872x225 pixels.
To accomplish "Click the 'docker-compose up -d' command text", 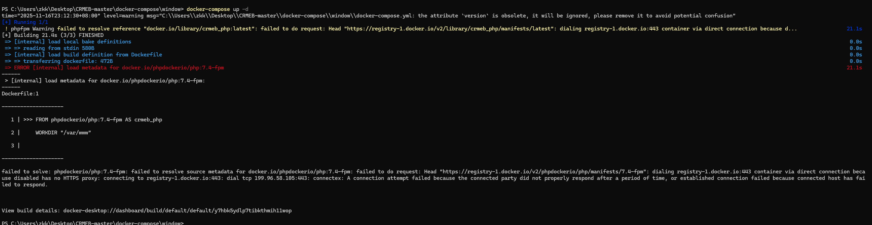I will (217, 9).
